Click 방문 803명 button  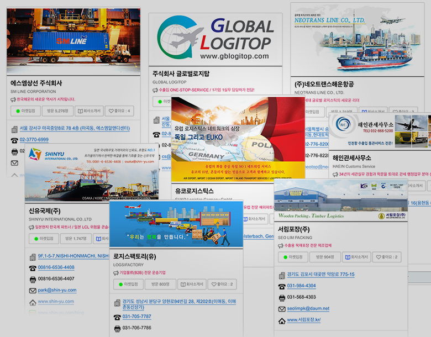point(161,284)
